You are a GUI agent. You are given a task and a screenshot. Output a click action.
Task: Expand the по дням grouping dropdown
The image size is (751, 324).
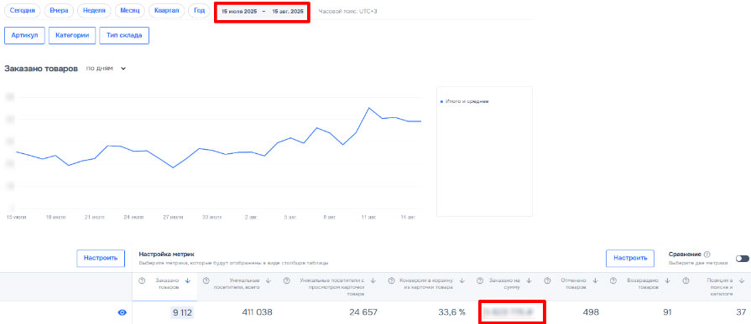click(106, 69)
